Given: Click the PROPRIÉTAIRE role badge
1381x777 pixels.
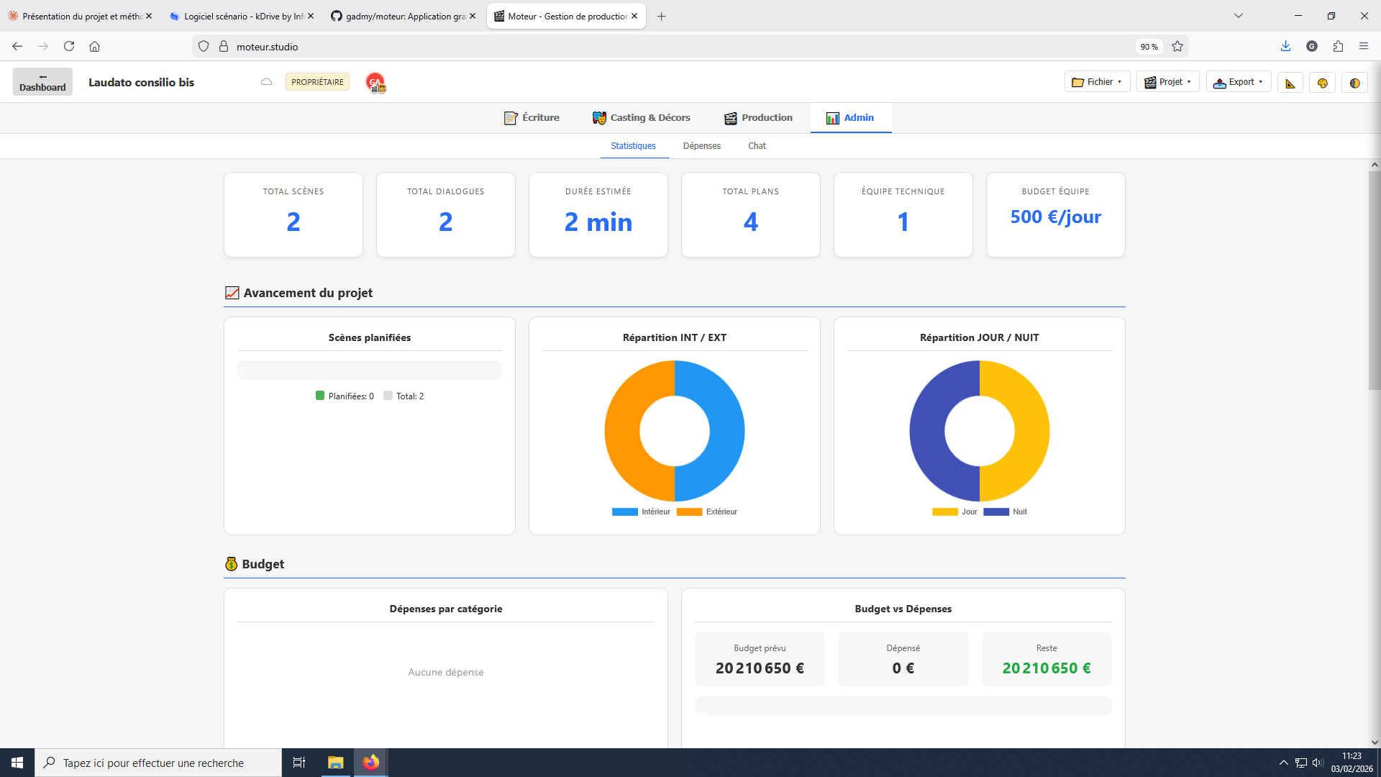Looking at the screenshot, I should tap(317, 82).
